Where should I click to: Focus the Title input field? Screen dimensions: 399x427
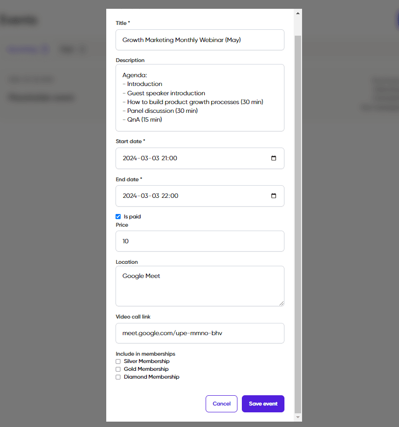[200, 40]
